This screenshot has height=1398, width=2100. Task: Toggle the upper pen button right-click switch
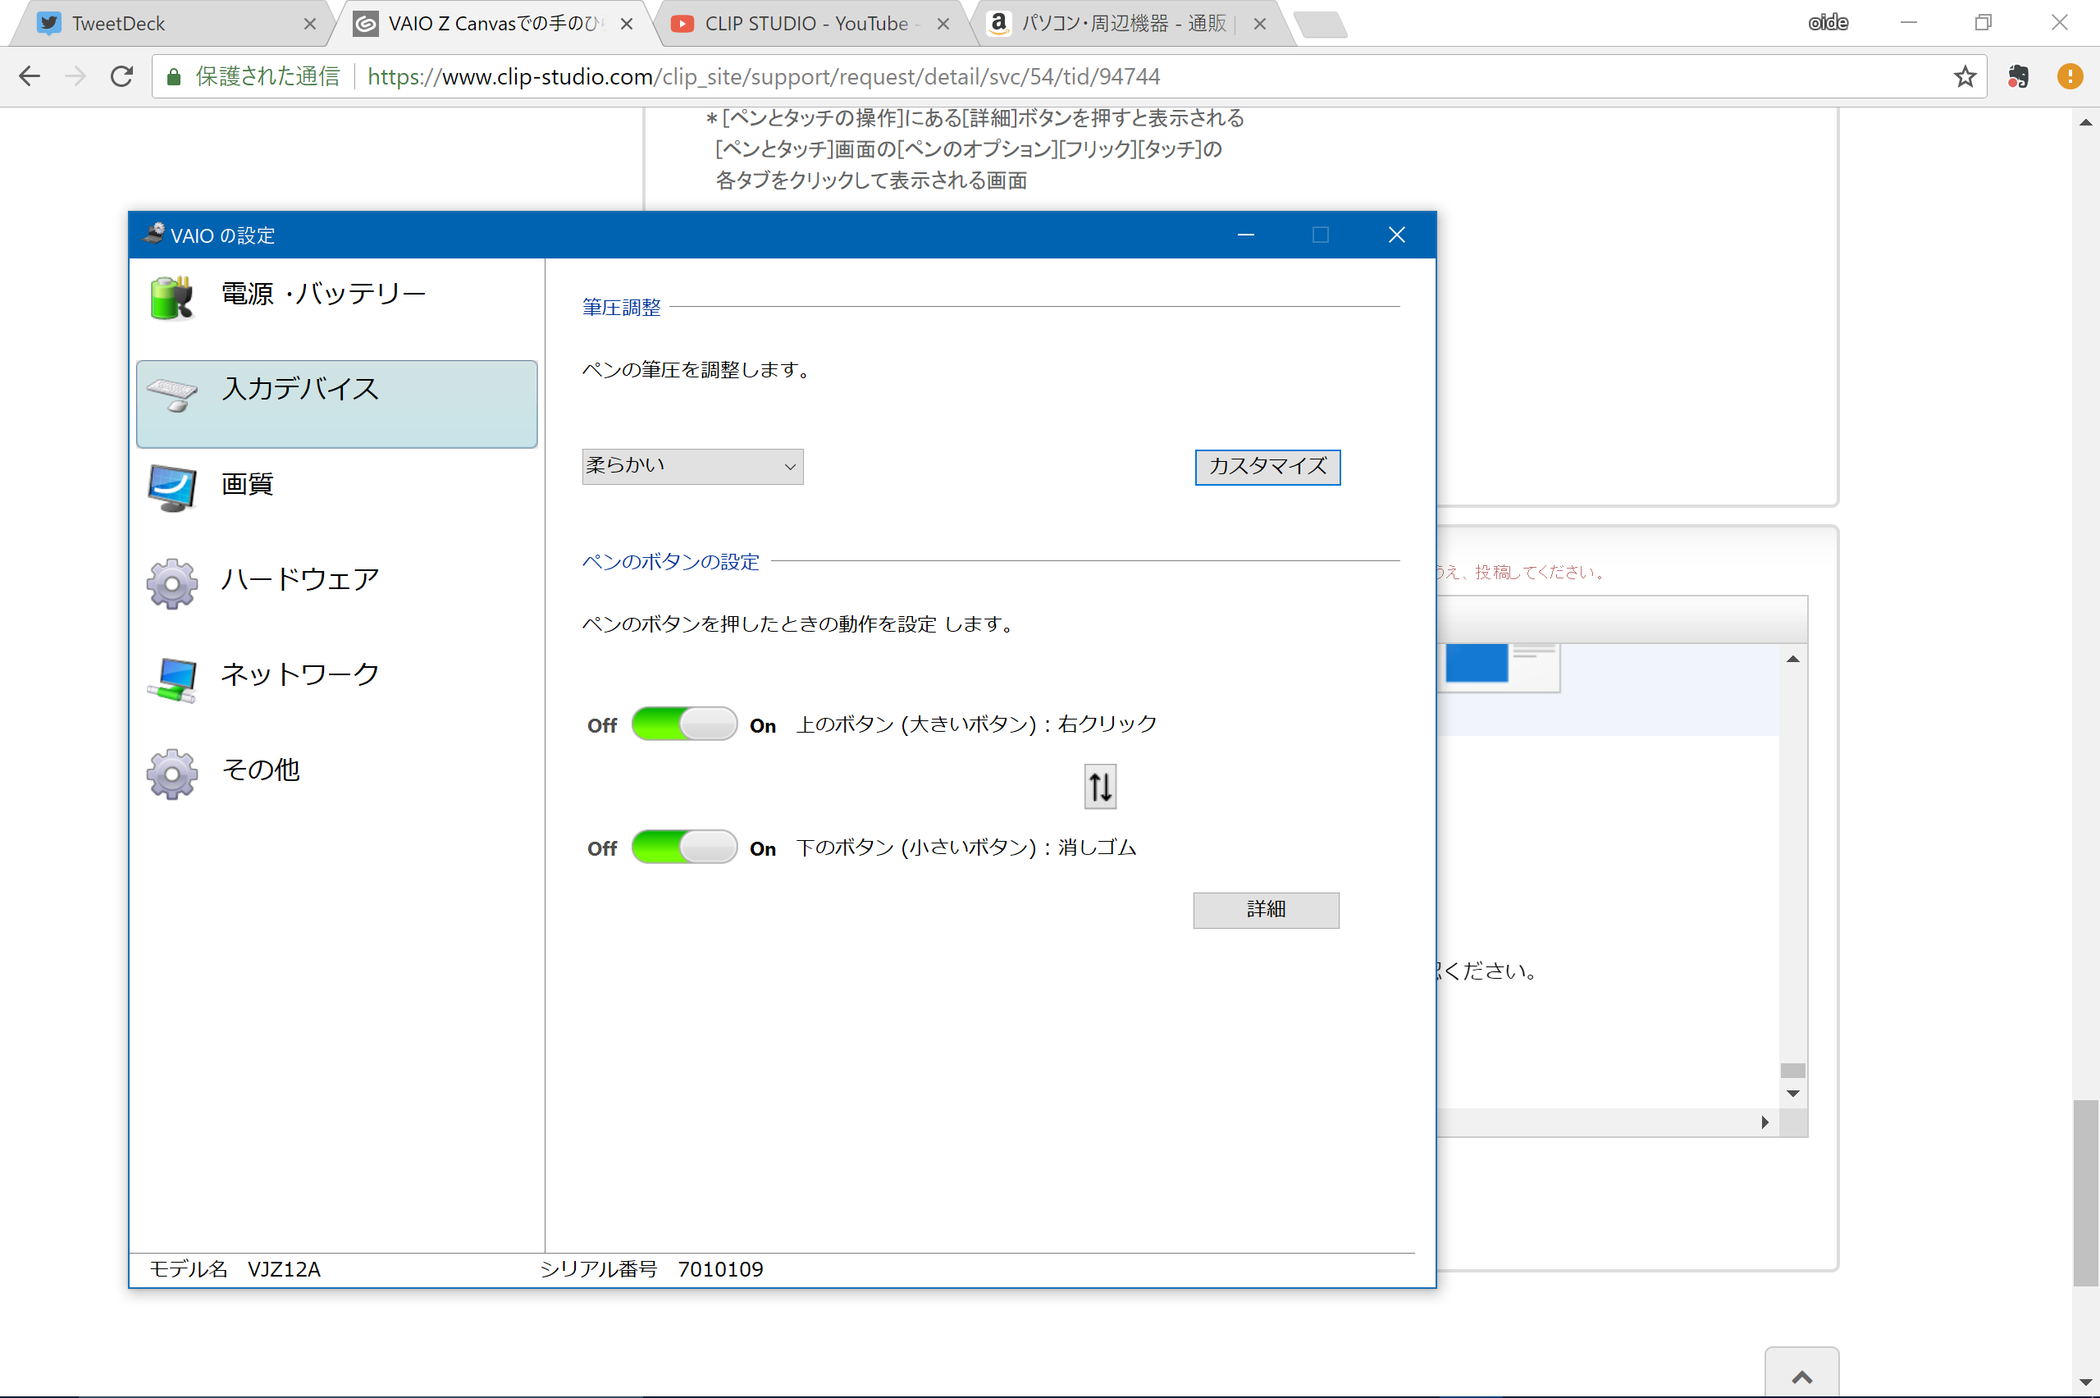pyautogui.click(x=683, y=724)
